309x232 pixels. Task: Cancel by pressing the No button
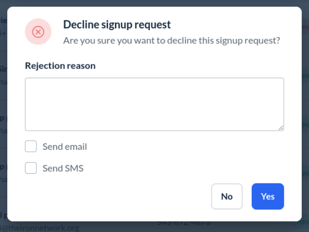(x=227, y=196)
